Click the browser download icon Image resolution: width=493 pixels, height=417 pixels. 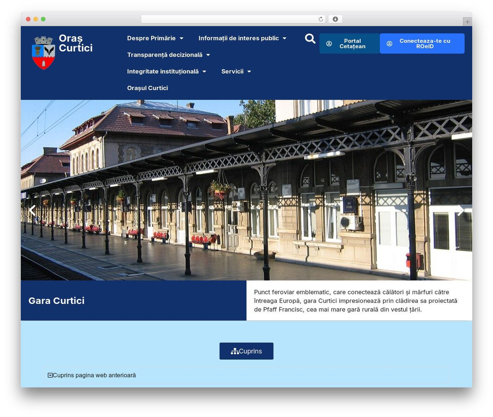tap(335, 19)
